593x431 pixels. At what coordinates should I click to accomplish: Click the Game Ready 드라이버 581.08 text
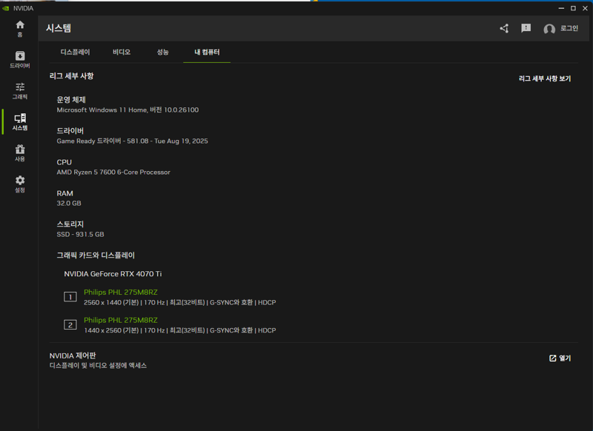tap(132, 141)
